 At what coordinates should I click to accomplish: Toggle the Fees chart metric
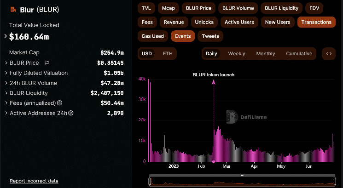(147, 22)
